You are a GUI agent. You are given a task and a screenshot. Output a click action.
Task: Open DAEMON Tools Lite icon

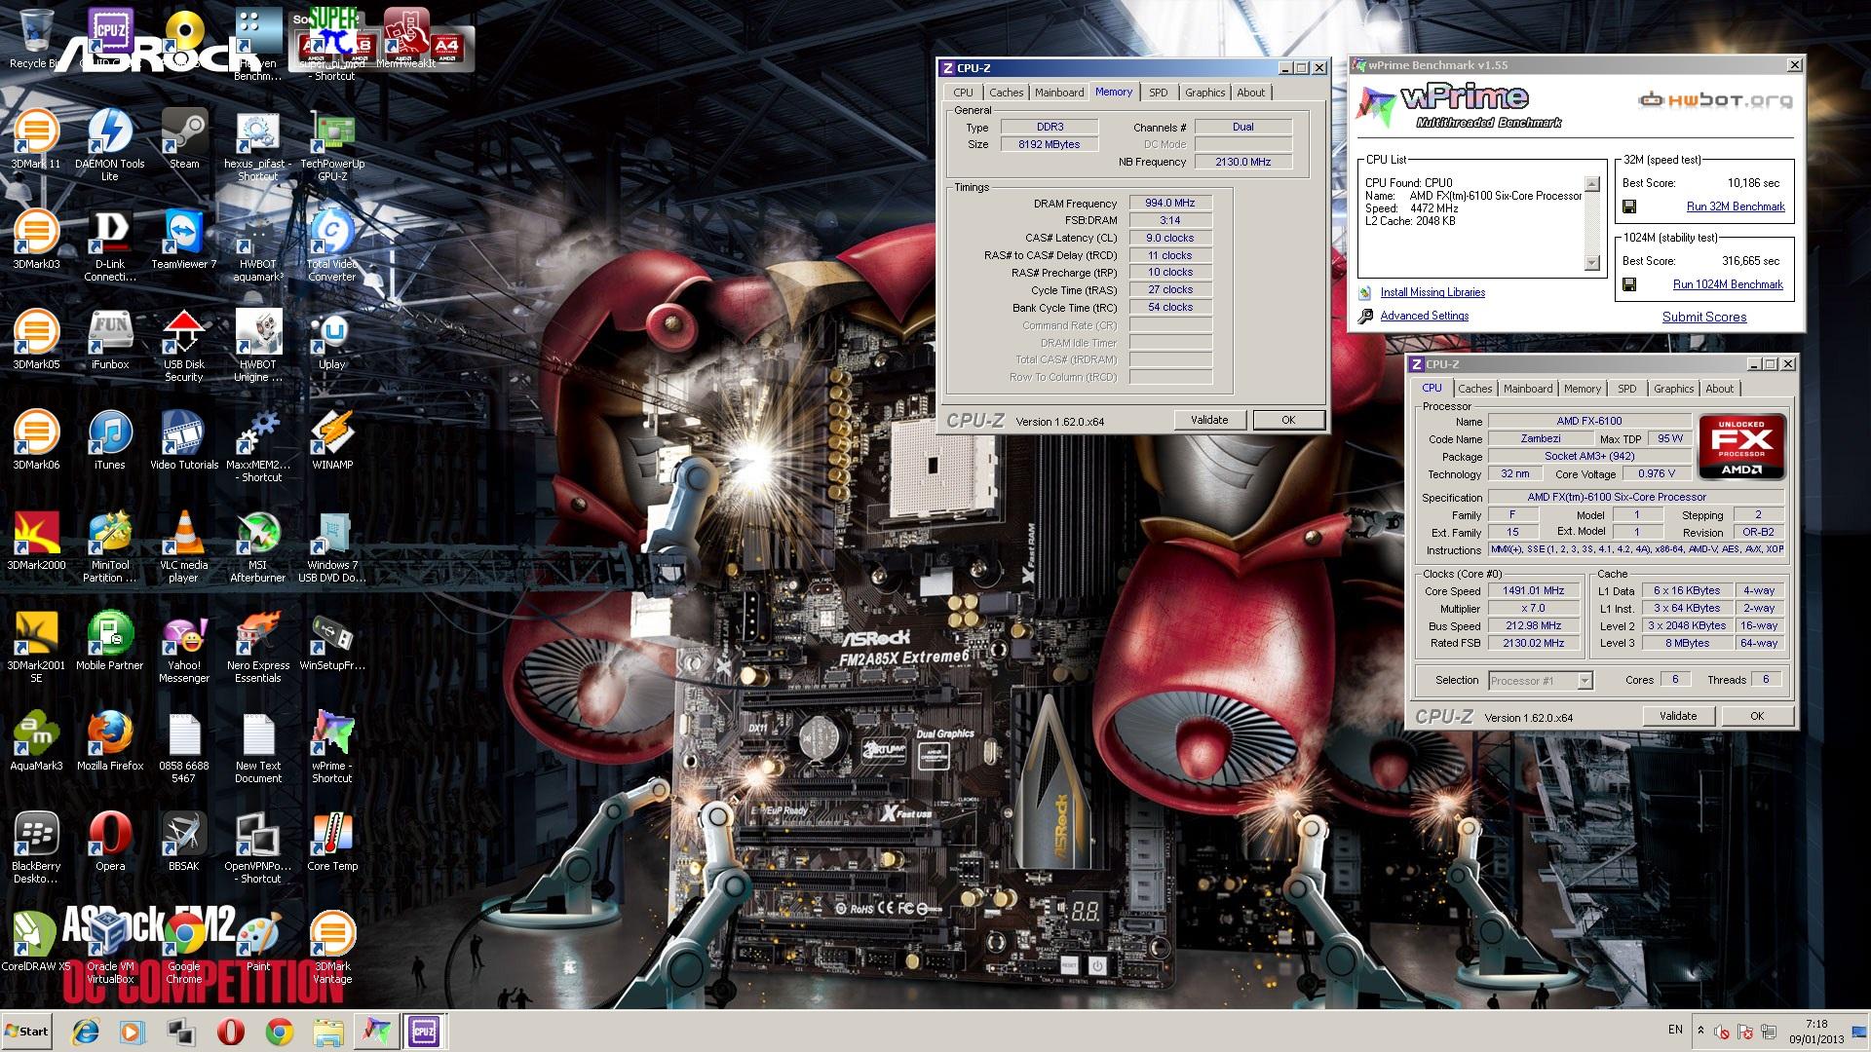point(110,144)
